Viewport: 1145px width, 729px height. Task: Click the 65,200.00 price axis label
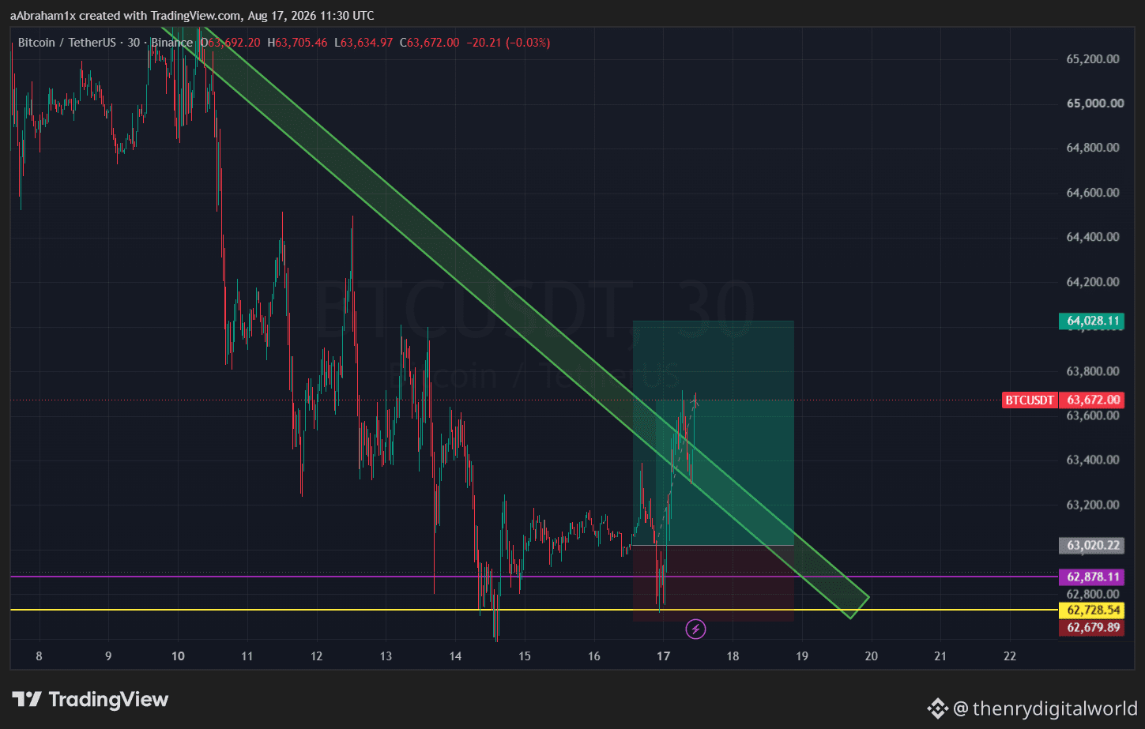tap(1093, 59)
